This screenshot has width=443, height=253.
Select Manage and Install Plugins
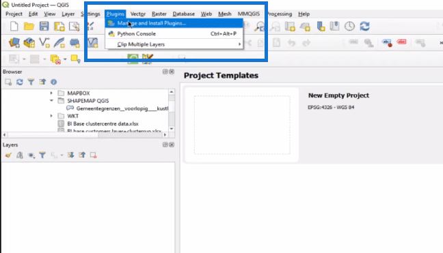pos(174,23)
